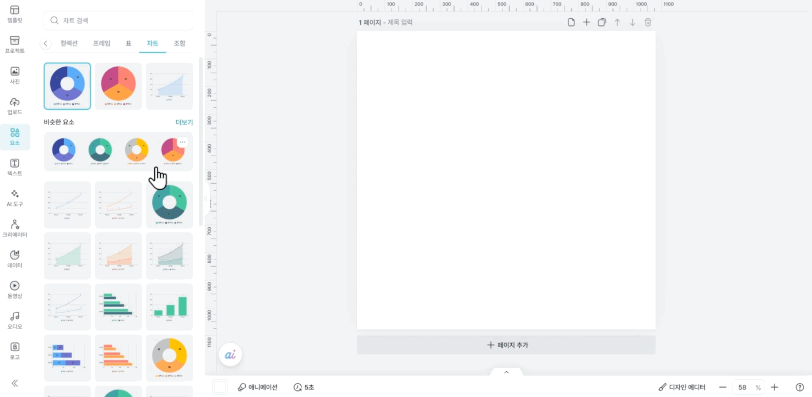Open the AI assistant floating button
812x397 pixels.
230,355
